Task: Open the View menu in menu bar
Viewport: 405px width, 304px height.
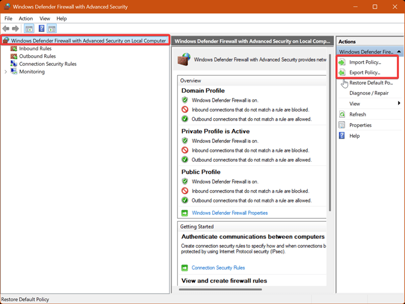Action: 45,19
